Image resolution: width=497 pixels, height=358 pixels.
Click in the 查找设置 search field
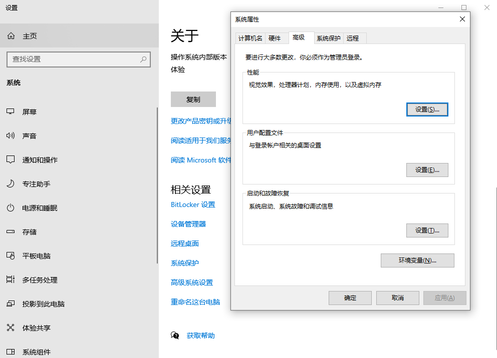pos(73,59)
